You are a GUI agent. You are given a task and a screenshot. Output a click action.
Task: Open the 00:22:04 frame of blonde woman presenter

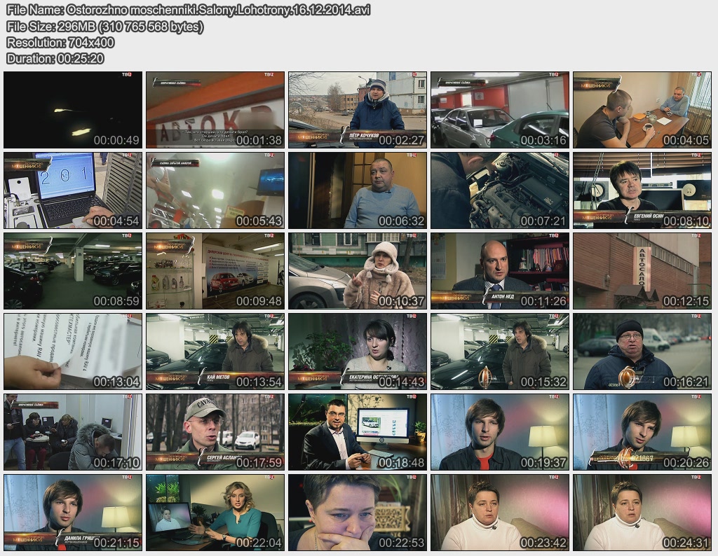coord(215,512)
